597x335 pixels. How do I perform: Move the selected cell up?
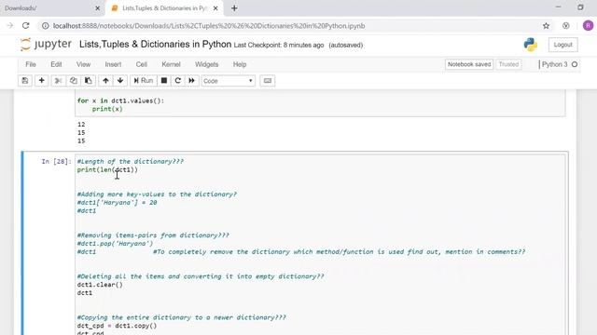(105, 81)
